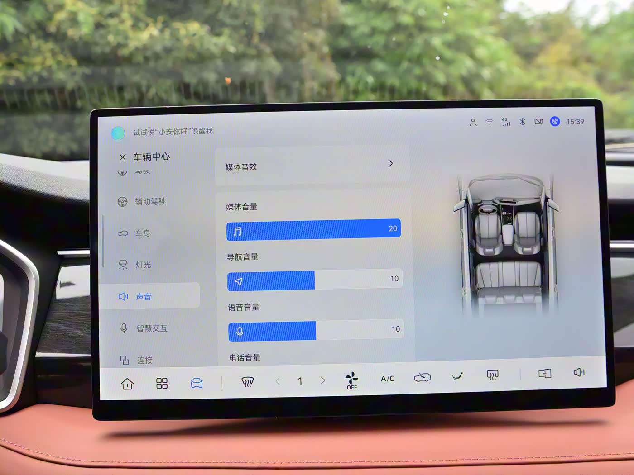Expand the 媒体音效 row chevron
This screenshot has height=475, width=634.
pos(390,164)
